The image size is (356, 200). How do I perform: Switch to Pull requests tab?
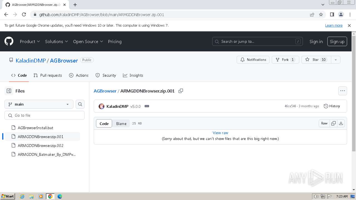tap(48, 75)
